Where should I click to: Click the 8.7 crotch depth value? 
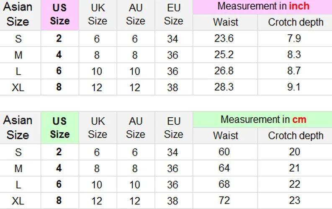pos(294,71)
